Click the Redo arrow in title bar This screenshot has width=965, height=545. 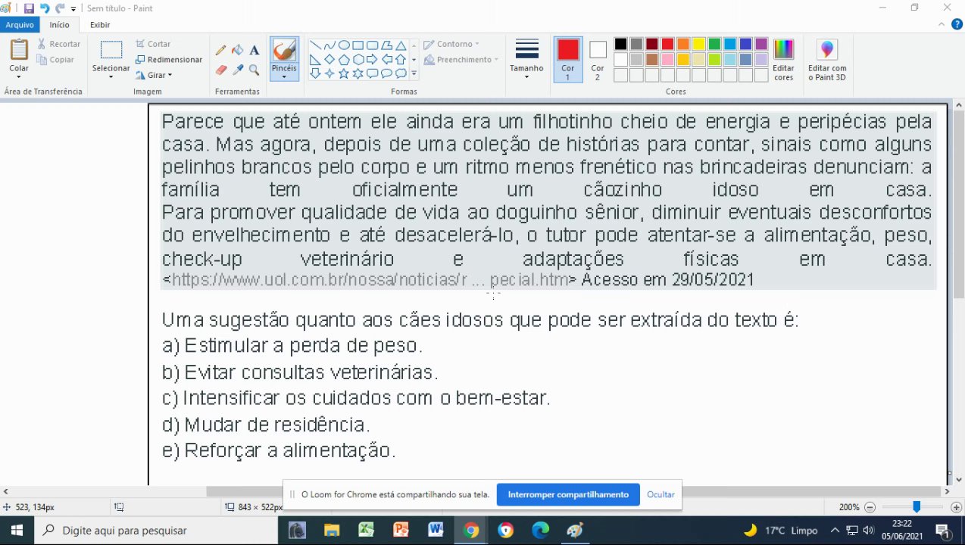60,8
